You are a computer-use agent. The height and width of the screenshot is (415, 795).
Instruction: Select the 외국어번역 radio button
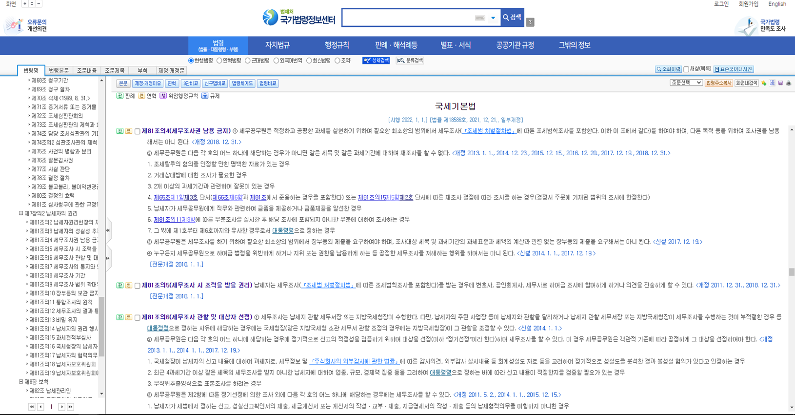coord(276,61)
